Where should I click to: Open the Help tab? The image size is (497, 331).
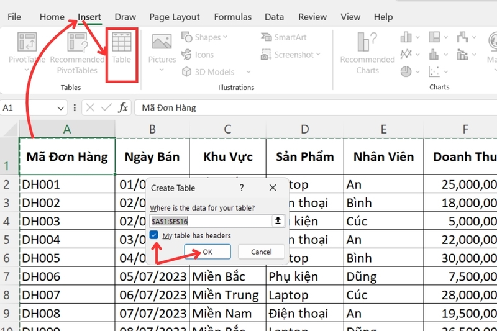pyautogui.click(x=383, y=17)
